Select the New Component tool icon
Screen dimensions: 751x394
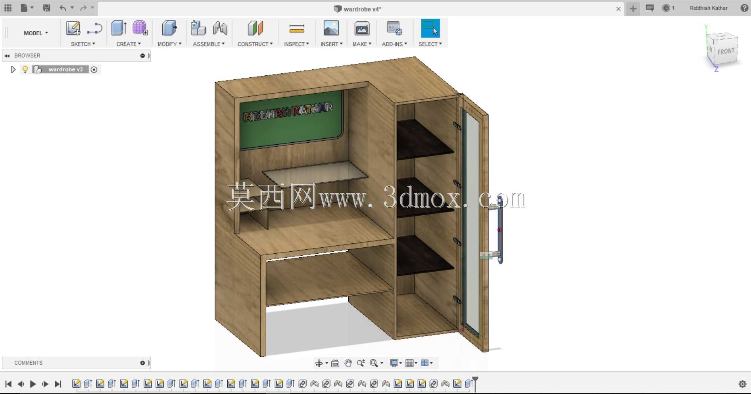coord(198,28)
